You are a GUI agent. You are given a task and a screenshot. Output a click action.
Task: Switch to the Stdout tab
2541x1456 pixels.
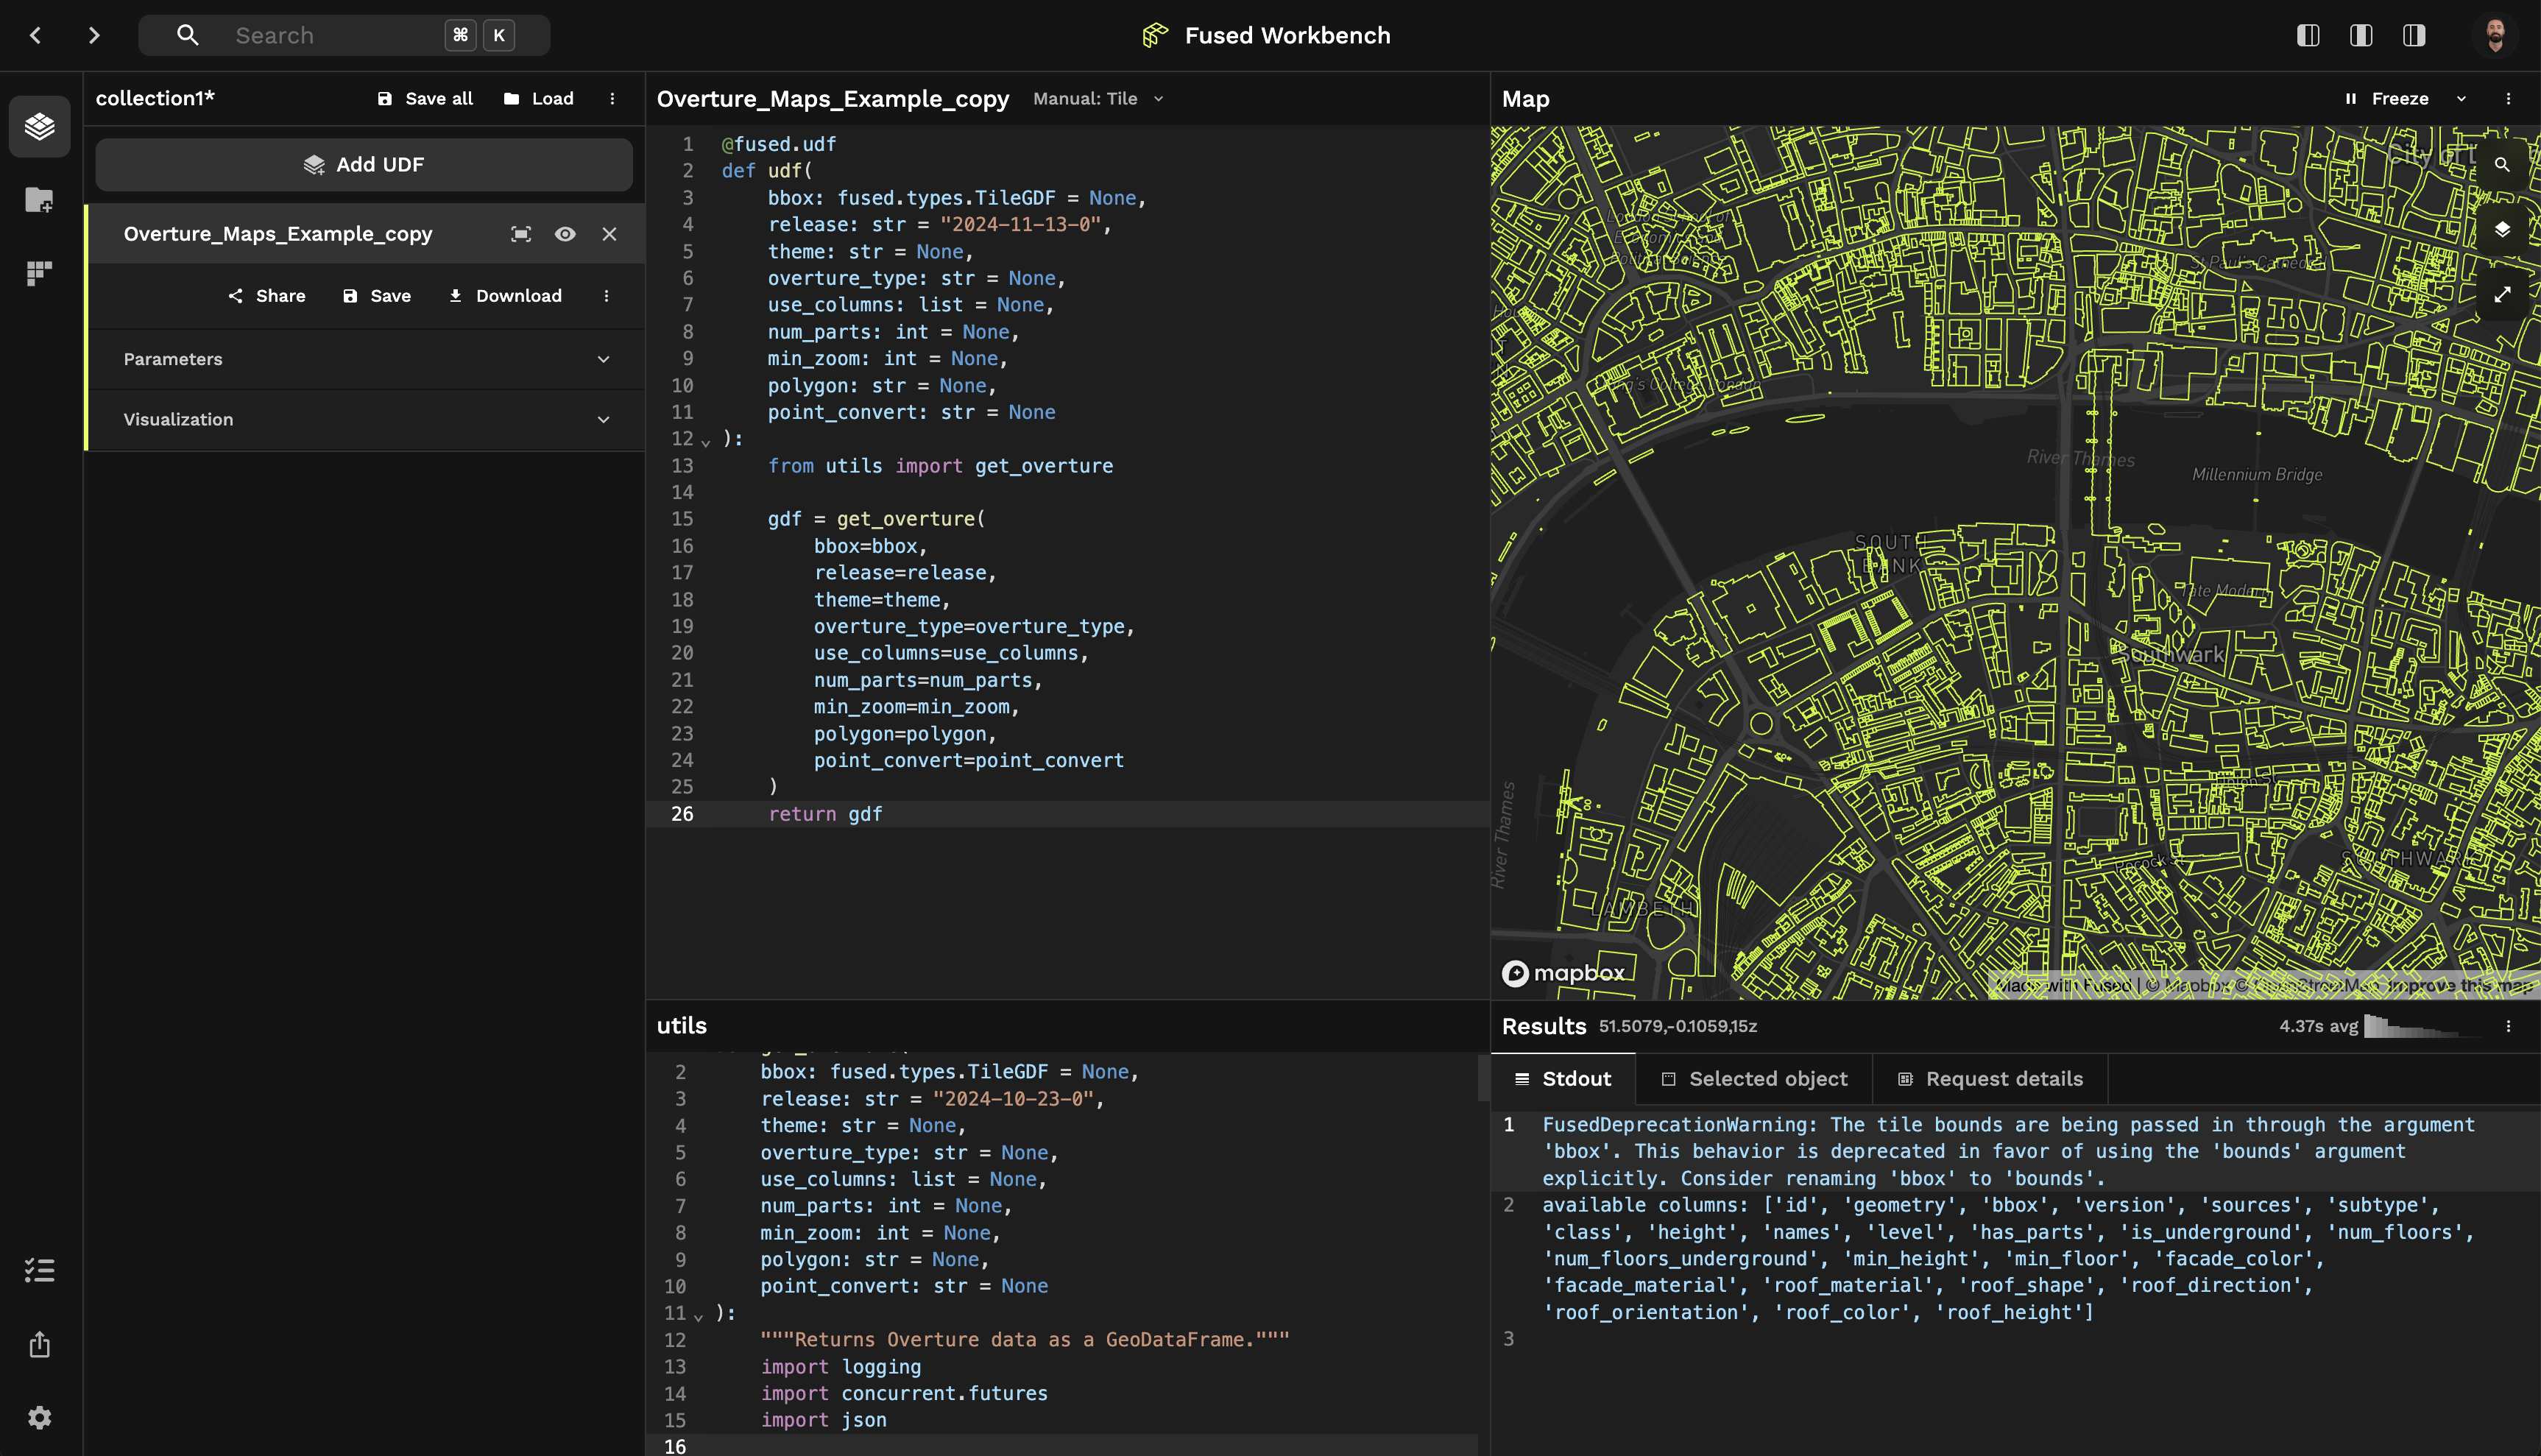click(1563, 1079)
